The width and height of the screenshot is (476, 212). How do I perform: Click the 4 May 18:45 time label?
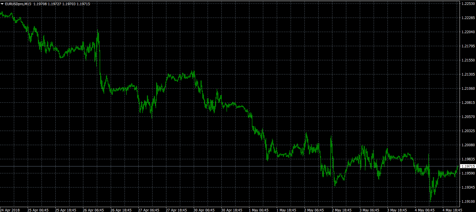coord(452,210)
